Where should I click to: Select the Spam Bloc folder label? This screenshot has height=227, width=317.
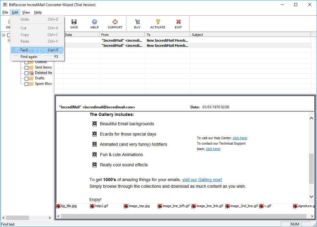44,84
